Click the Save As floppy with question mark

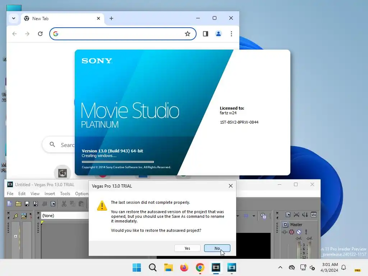(x=36, y=204)
